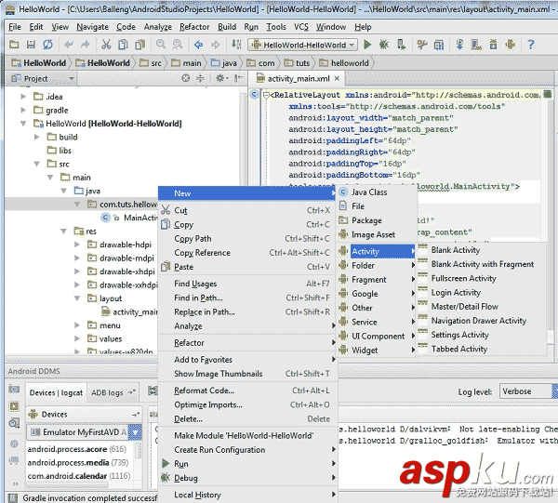Run the app with the green play icon
The height and width of the screenshot is (503, 558).
[x=367, y=45]
